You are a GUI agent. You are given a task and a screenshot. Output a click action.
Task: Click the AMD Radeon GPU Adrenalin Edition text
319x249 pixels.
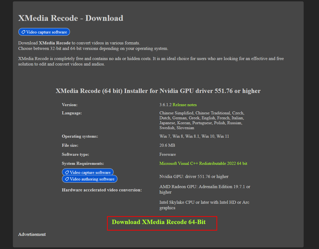coord(205,189)
